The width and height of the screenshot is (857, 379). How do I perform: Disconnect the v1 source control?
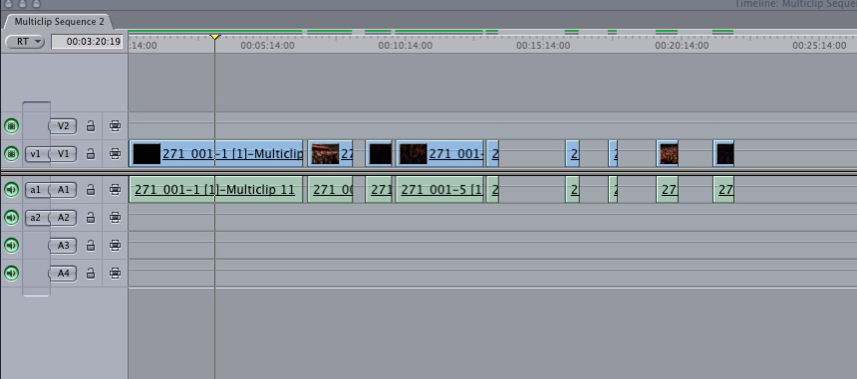point(36,154)
